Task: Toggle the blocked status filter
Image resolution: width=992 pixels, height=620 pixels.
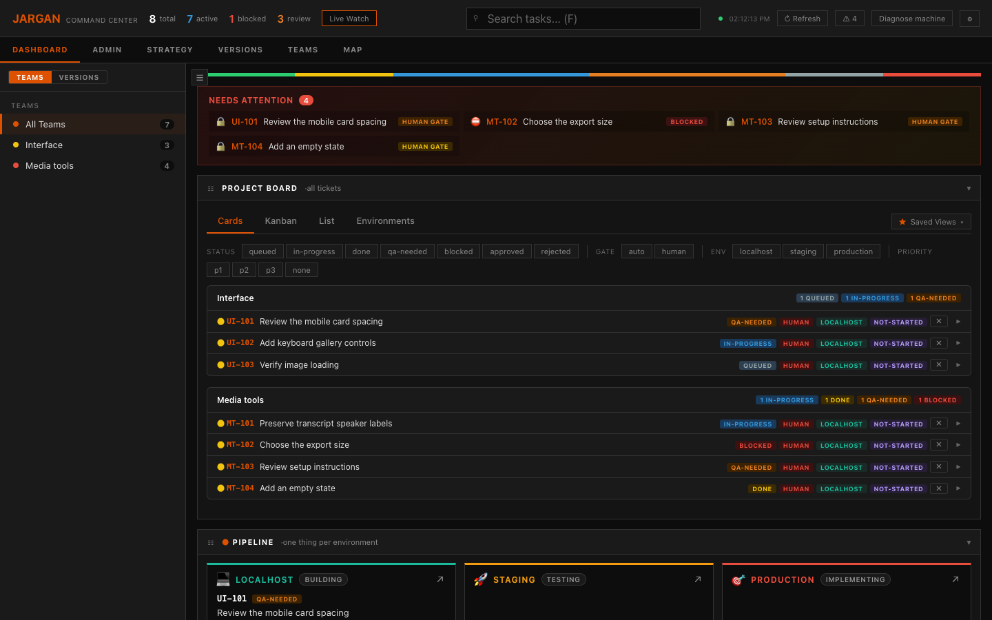Action: tap(459, 251)
